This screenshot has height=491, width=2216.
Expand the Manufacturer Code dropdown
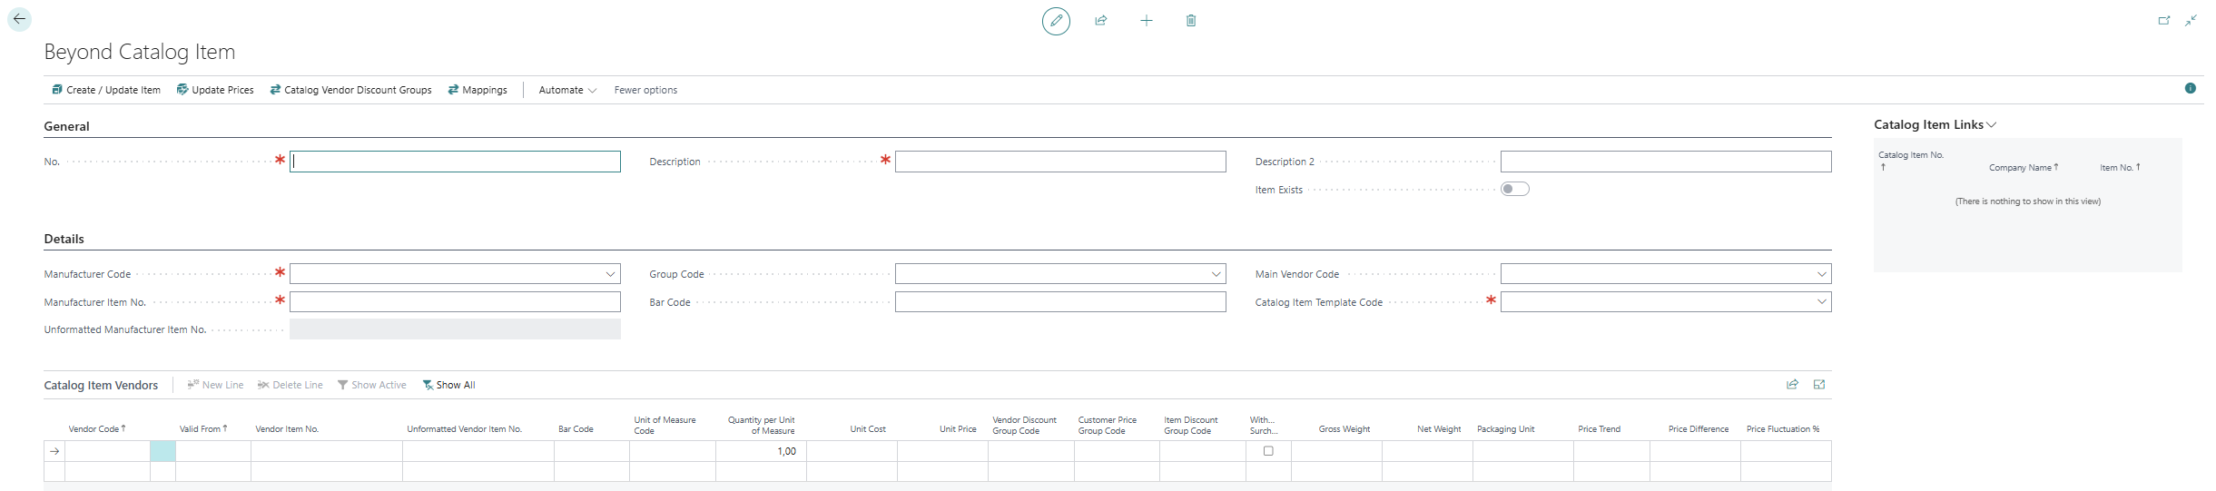[x=610, y=274]
